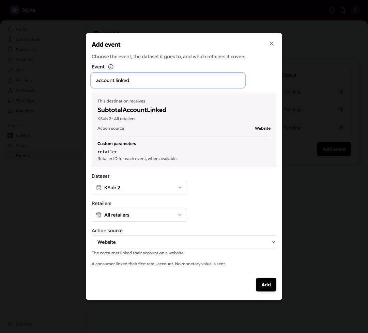Screen dimensions: 368x333
Task: Click the Link chain icon
Action: click(10, 70)
